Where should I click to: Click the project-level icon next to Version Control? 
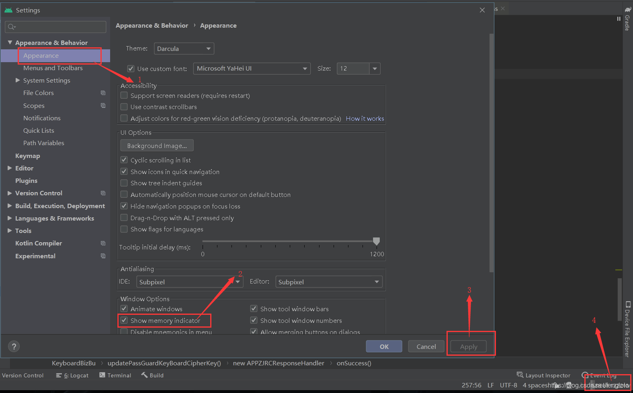pos(103,193)
